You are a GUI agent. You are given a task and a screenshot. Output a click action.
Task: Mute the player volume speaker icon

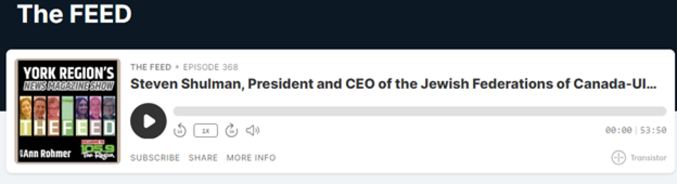click(252, 131)
